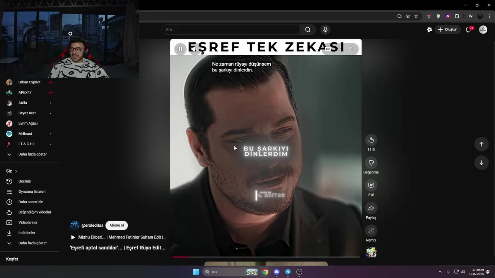Open the Chrome extensions puzzle icon
This screenshot has width=495, height=278.
pos(457,16)
